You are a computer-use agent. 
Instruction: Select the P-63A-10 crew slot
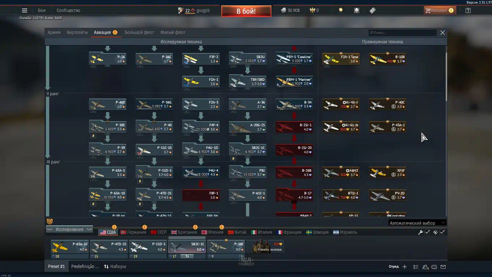tap(70, 247)
